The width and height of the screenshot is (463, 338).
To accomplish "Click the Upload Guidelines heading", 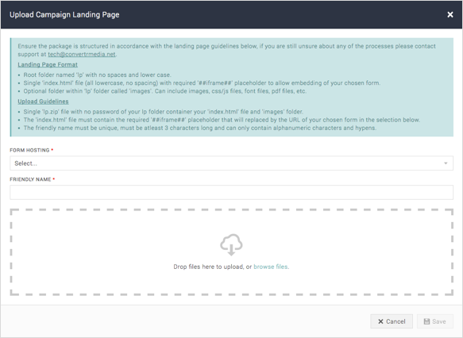I will 43,102.
